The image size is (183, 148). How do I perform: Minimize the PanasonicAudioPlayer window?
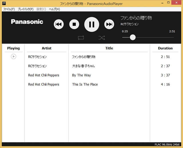click(x=162, y=3)
